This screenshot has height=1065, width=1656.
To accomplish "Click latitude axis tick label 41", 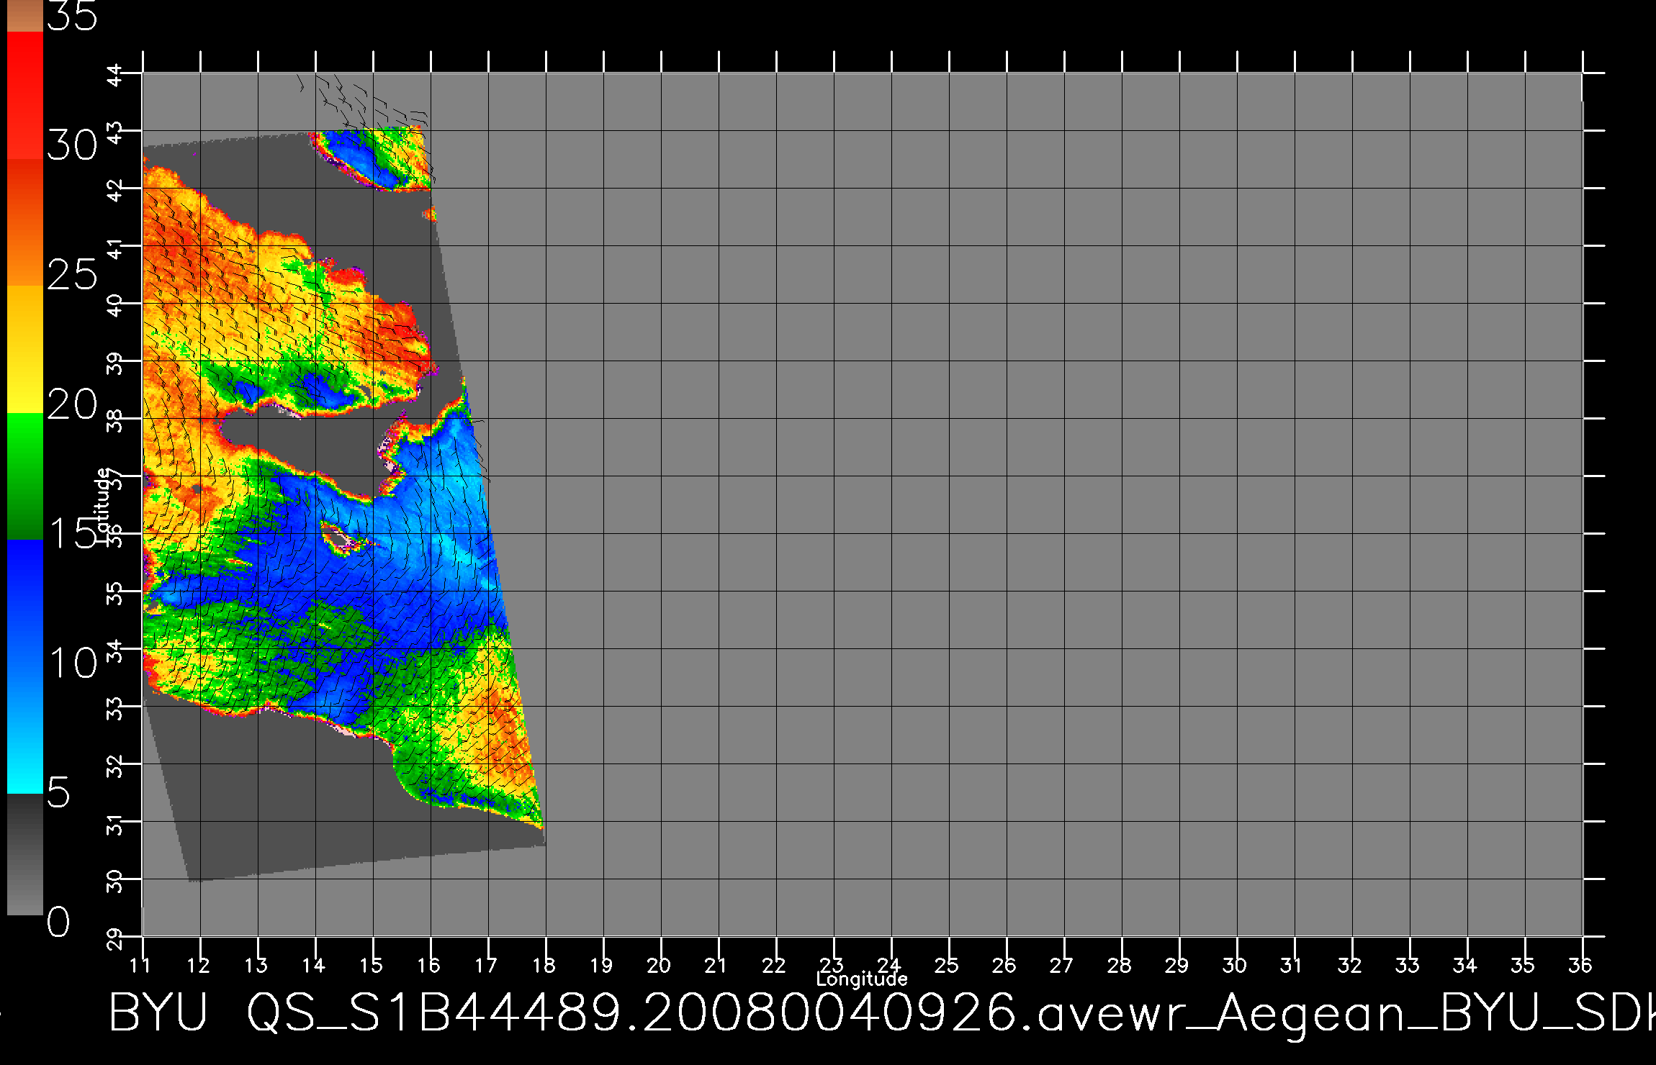I will 114,248.
